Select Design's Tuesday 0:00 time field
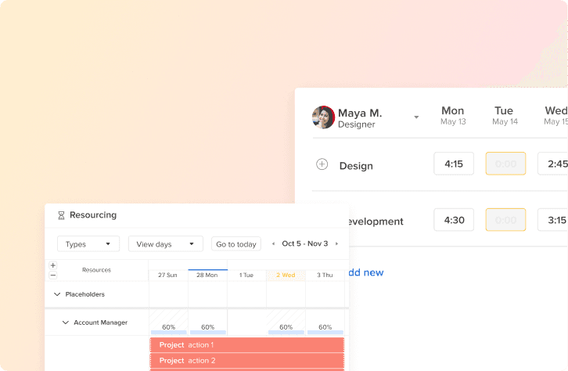Screen dimensions: 568x371 coord(505,164)
